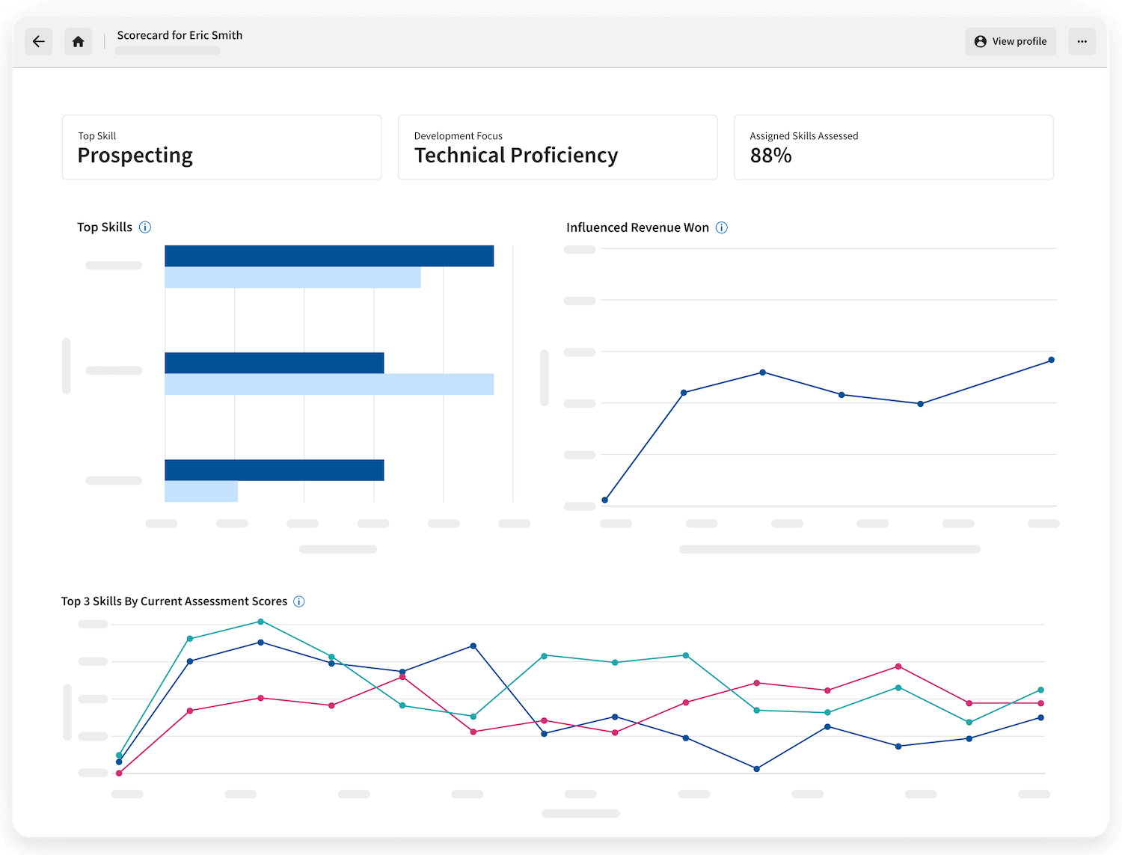Image resolution: width=1122 pixels, height=855 pixels.
Task: Click the Assigned Skills Assessed 88% card
Action: click(x=893, y=147)
